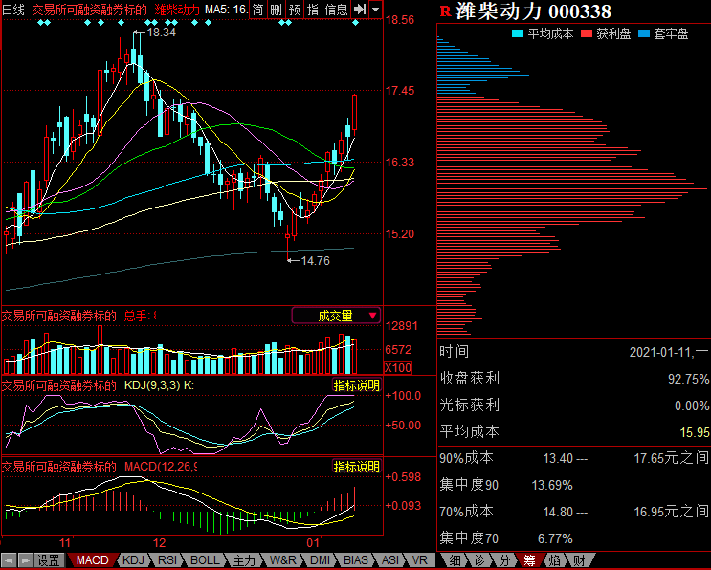Click the 简 toolbar button

(257, 9)
